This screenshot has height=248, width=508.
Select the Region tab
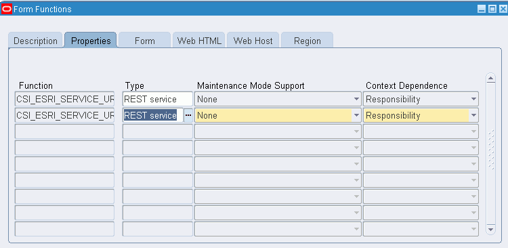307,40
